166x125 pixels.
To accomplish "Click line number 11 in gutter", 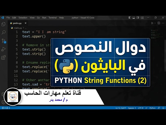I will 16,76.
